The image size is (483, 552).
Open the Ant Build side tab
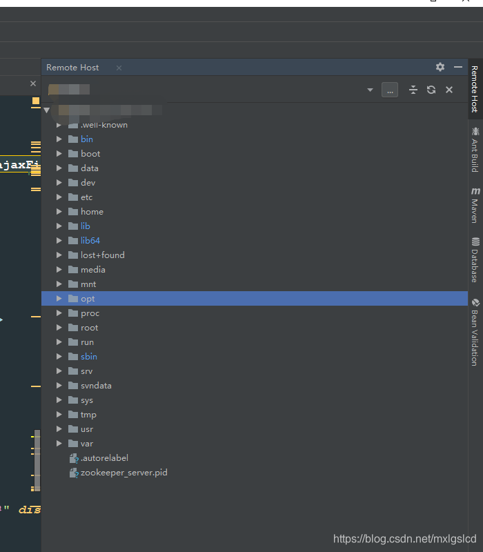[475, 150]
